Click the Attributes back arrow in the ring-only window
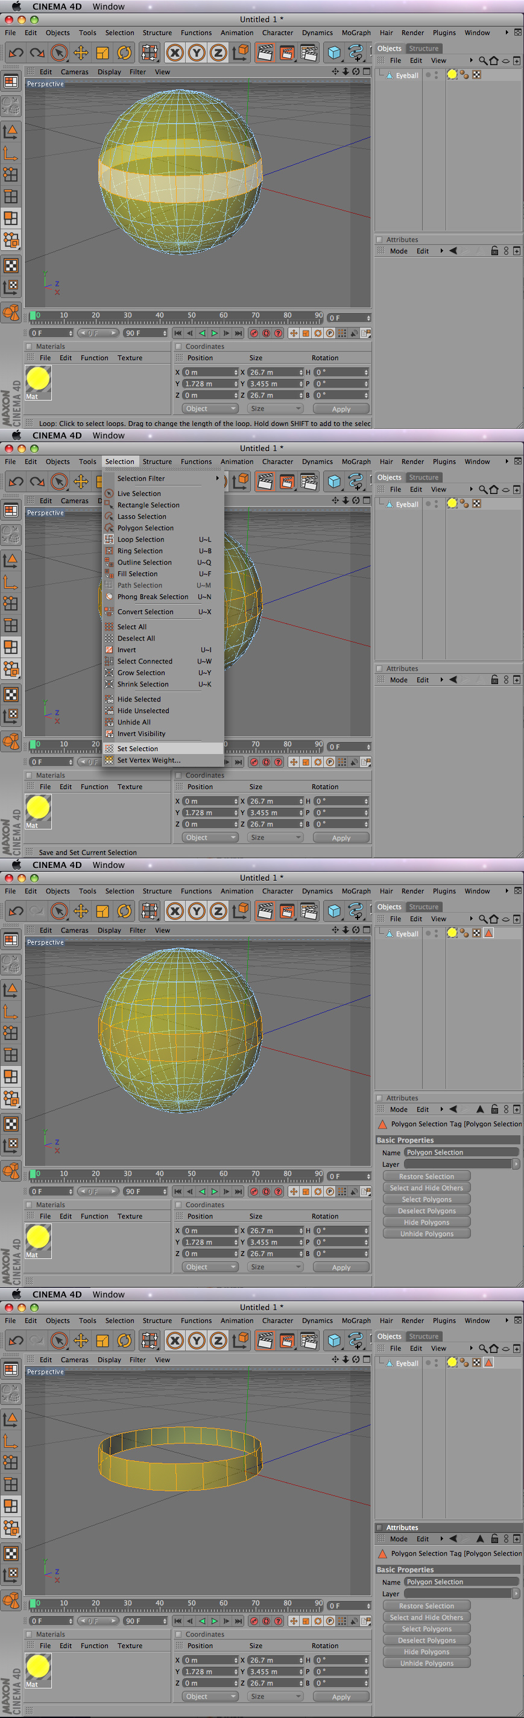Image resolution: width=524 pixels, height=1718 pixels. tap(453, 1539)
